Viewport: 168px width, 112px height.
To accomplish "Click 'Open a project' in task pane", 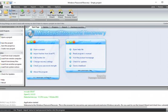I will tap(7, 37).
